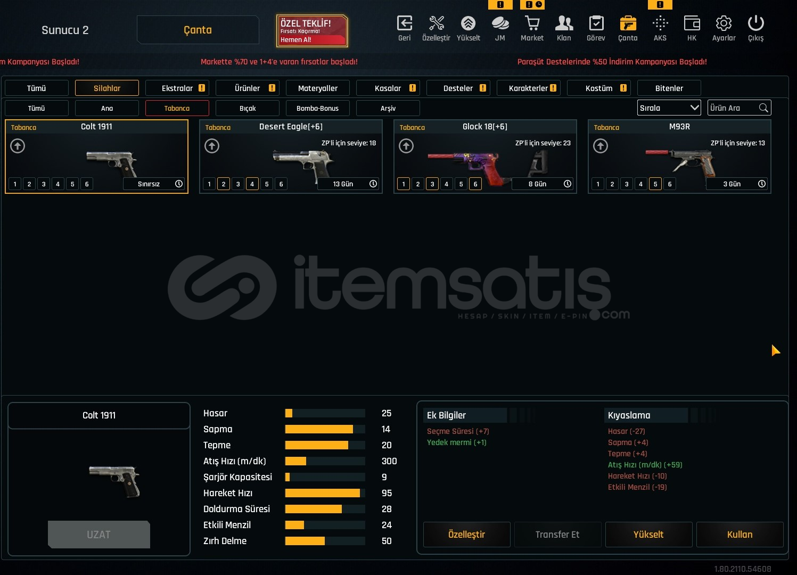Toggle slot 3 on Desert Eagle card

click(x=238, y=184)
